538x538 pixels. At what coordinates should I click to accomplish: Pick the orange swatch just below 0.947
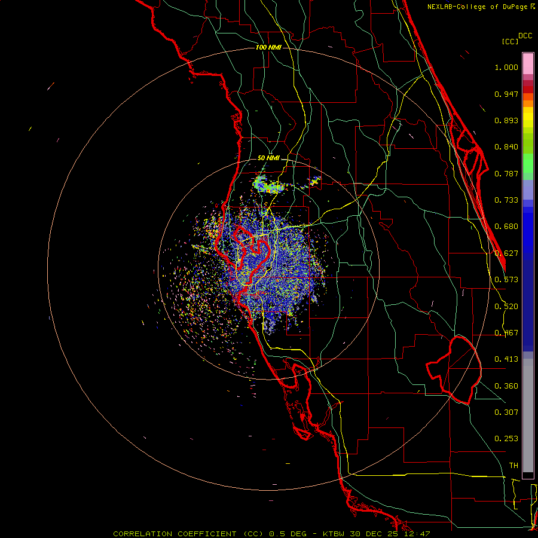pos(528,97)
